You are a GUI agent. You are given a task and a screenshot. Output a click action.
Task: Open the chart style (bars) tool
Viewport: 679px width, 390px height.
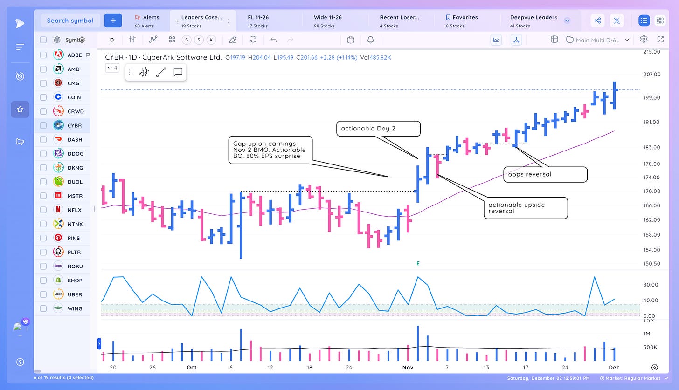point(133,40)
